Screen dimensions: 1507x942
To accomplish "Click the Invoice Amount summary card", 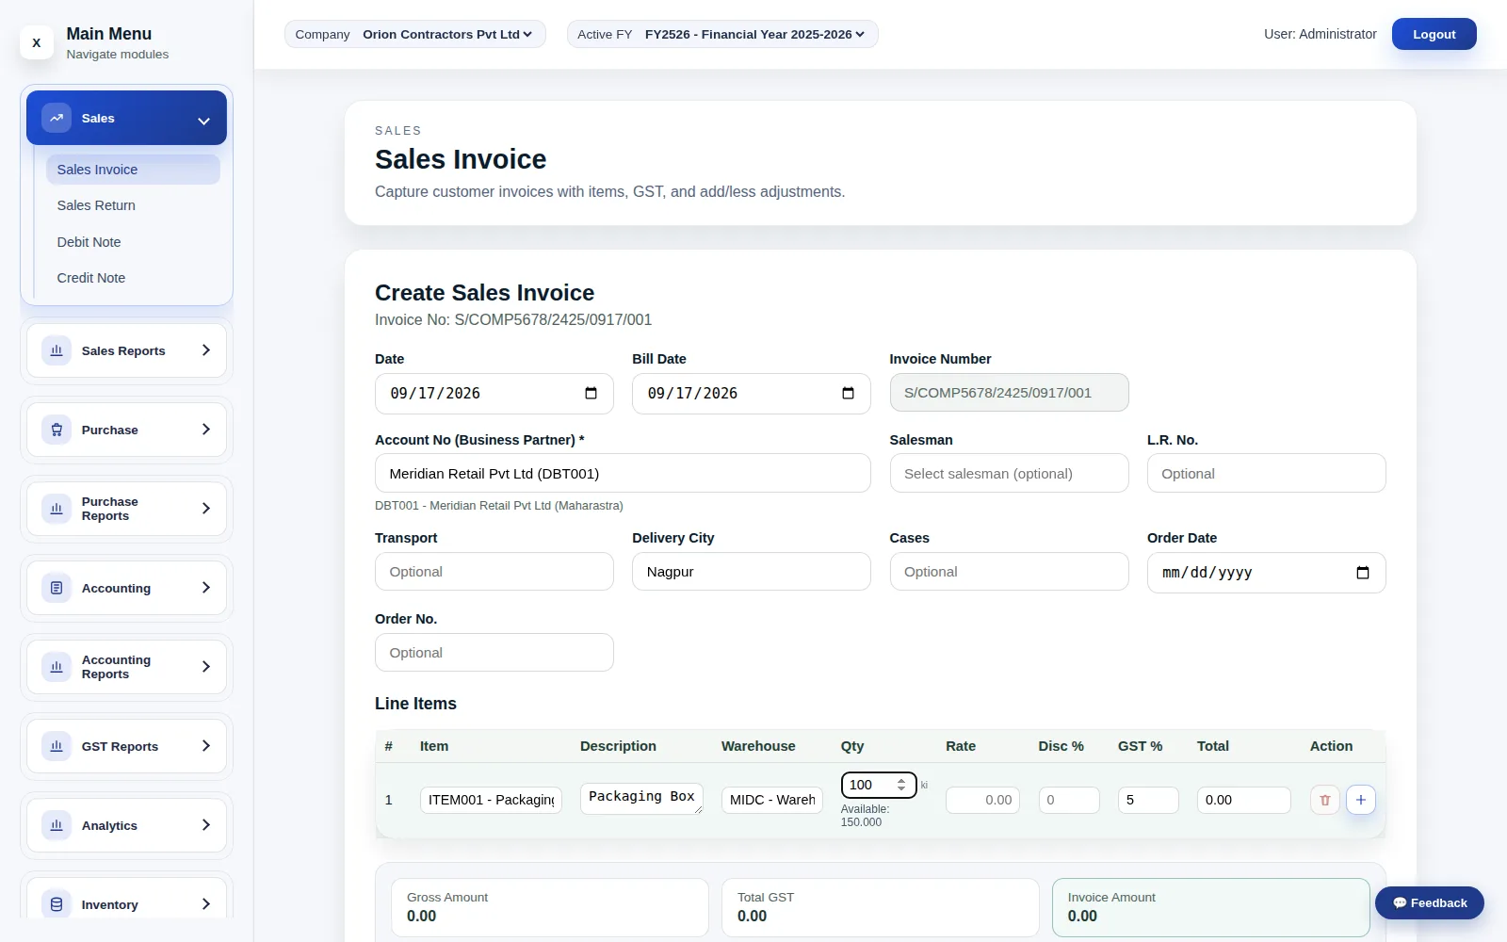I will tap(1210, 907).
